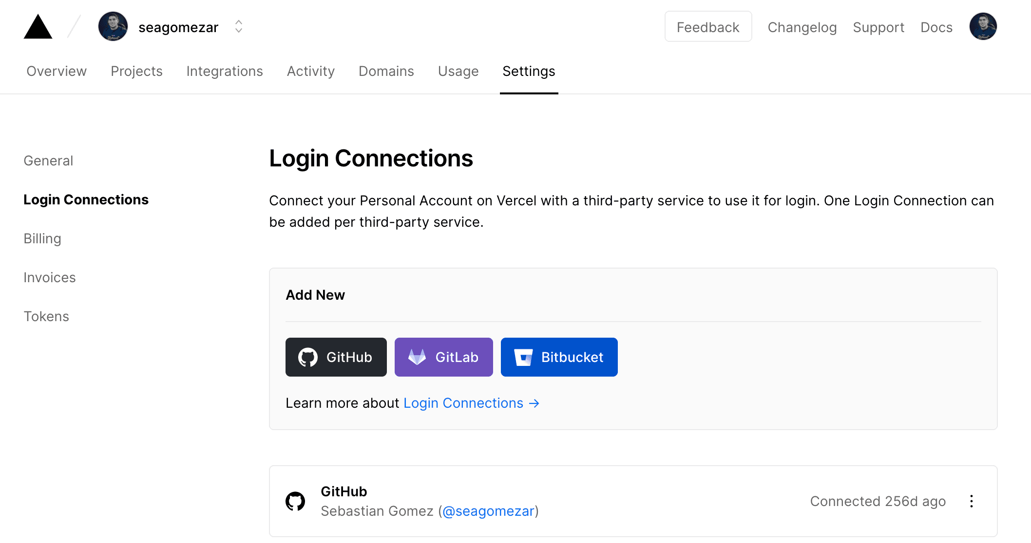Go to the Domains tab
1031x543 pixels.
(386, 71)
